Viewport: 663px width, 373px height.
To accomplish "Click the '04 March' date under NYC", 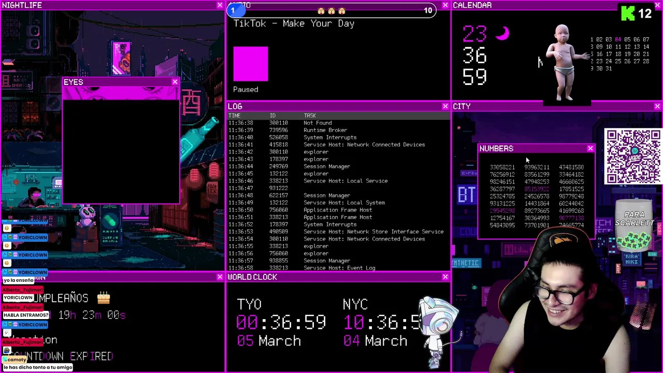I will click(x=375, y=341).
